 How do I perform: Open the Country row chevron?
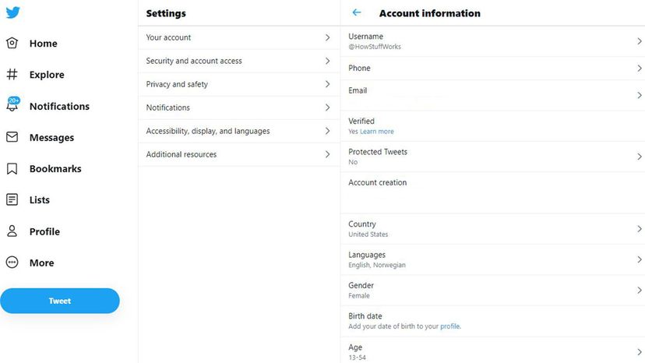point(640,229)
